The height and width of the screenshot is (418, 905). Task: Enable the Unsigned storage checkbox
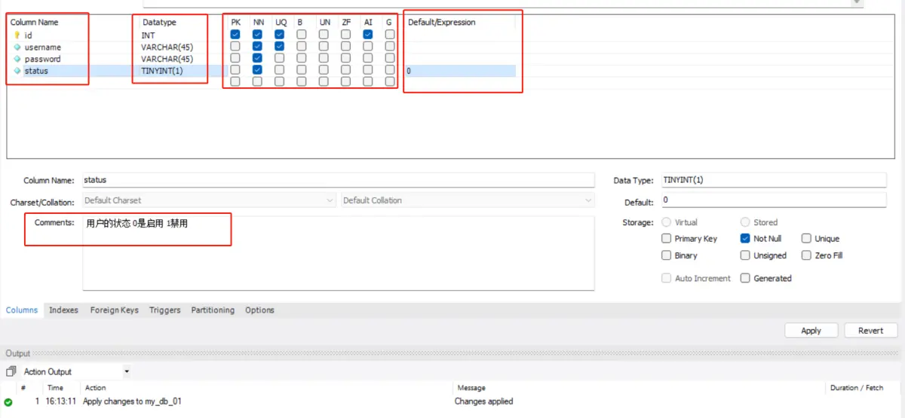745,255
